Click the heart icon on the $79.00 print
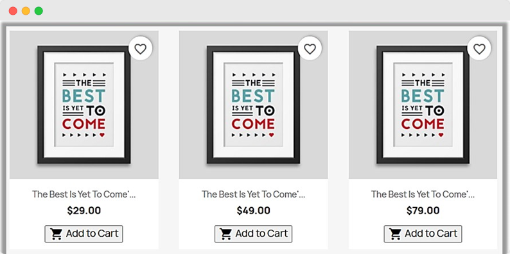Image resolution: width=510 pixels, height=254 pixels. [479, 49]
